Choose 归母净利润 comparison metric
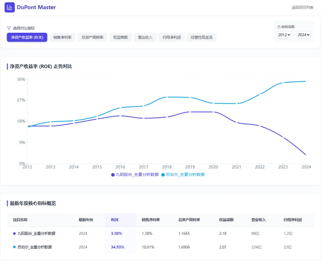Image resolution: width=322 pixels, height=261 pixels. [x=171, y=37]
